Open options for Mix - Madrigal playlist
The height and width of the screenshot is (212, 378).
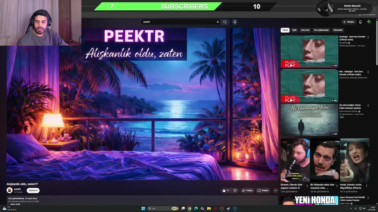368,72
